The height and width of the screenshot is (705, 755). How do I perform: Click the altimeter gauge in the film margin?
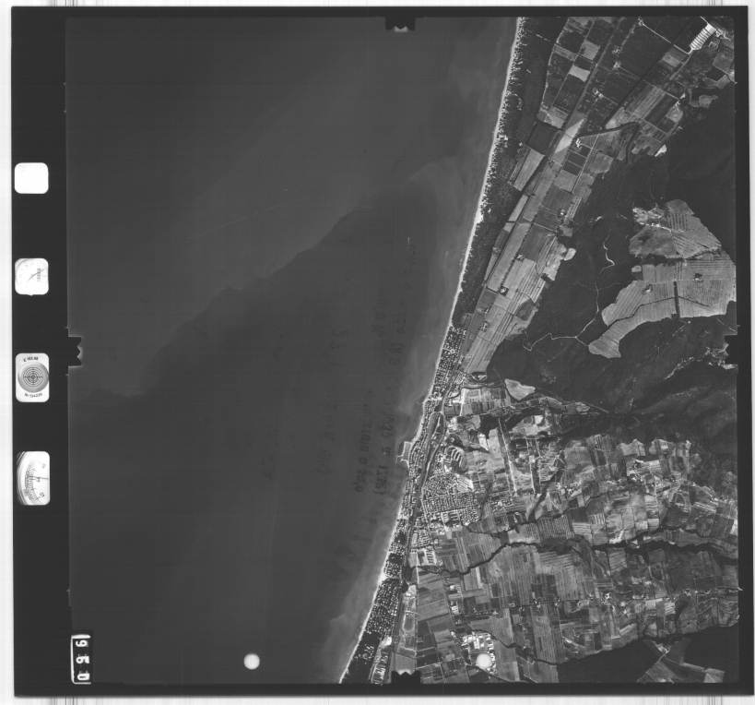[33, 478]
